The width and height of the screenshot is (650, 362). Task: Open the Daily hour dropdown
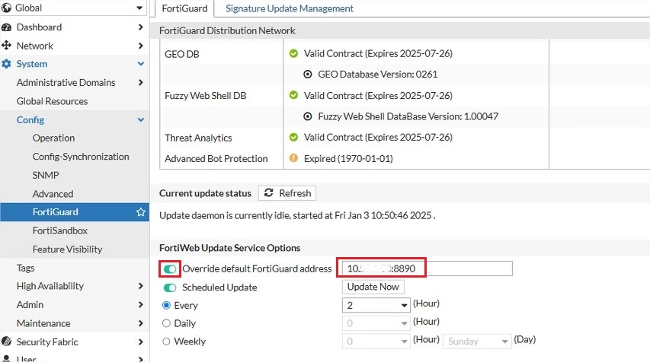tap(376, 323)
